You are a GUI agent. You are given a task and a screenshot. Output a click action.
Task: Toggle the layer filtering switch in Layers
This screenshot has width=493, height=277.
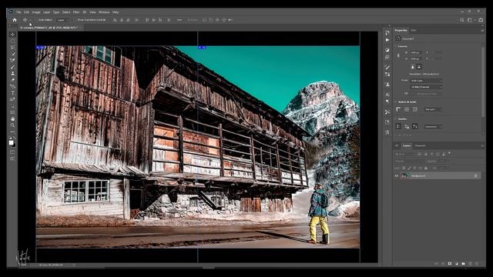pos(449,153)
